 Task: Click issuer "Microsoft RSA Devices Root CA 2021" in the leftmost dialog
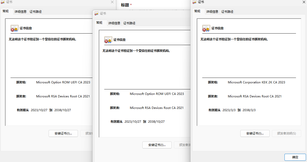pos(63,96)
